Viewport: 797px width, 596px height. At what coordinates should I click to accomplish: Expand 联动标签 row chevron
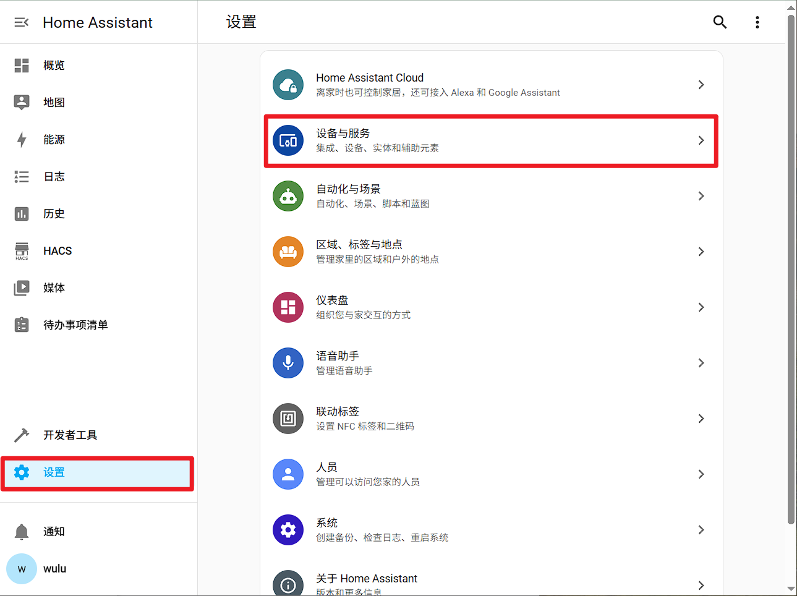point(701,419)
